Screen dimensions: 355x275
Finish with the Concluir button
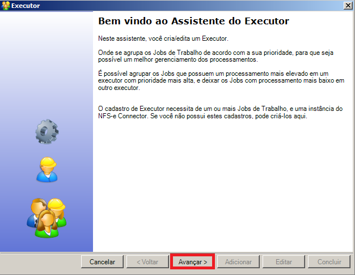coord(329,261)
